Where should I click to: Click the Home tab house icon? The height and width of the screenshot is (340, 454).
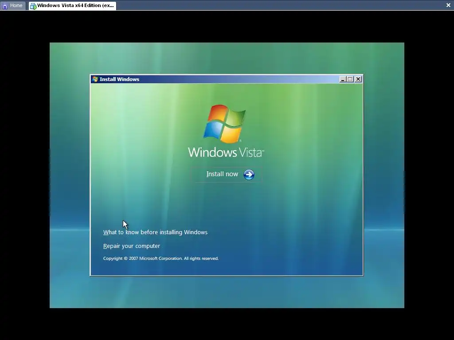[5, 6]
